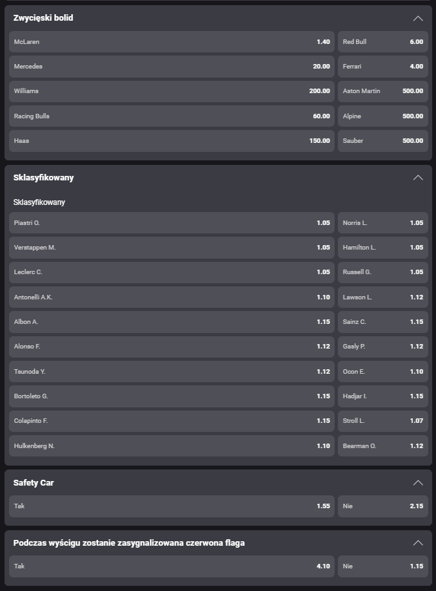Collapse the Zwycięski bolid section
The width and height of the screenshot is (436, 591).
click(x=417, y=18)
